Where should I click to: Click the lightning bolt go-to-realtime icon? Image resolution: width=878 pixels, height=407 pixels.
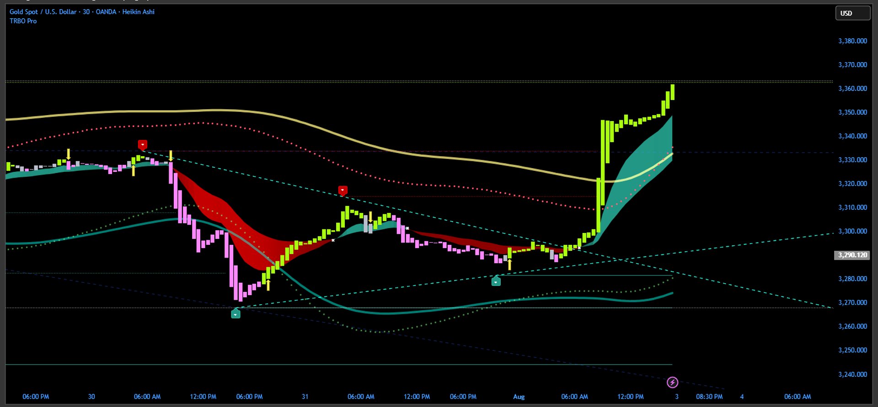point(672,382)
